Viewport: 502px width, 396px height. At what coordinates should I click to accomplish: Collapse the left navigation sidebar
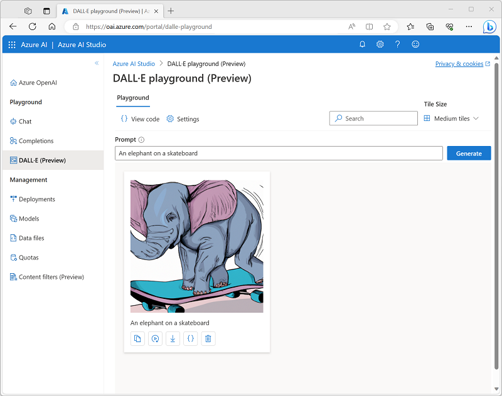[x=97, y=63]
